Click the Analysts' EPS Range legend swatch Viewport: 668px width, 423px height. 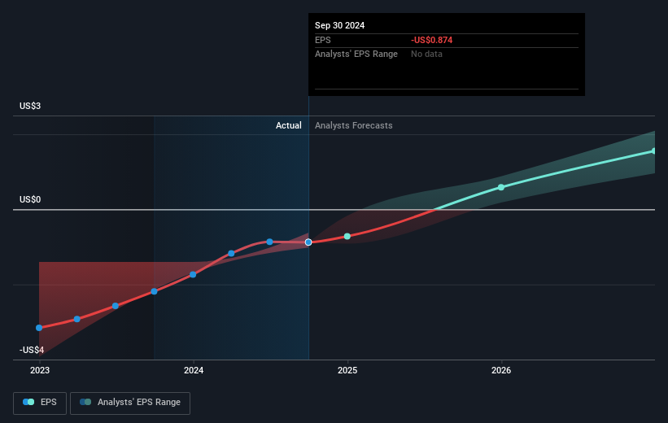click(85, 402)
